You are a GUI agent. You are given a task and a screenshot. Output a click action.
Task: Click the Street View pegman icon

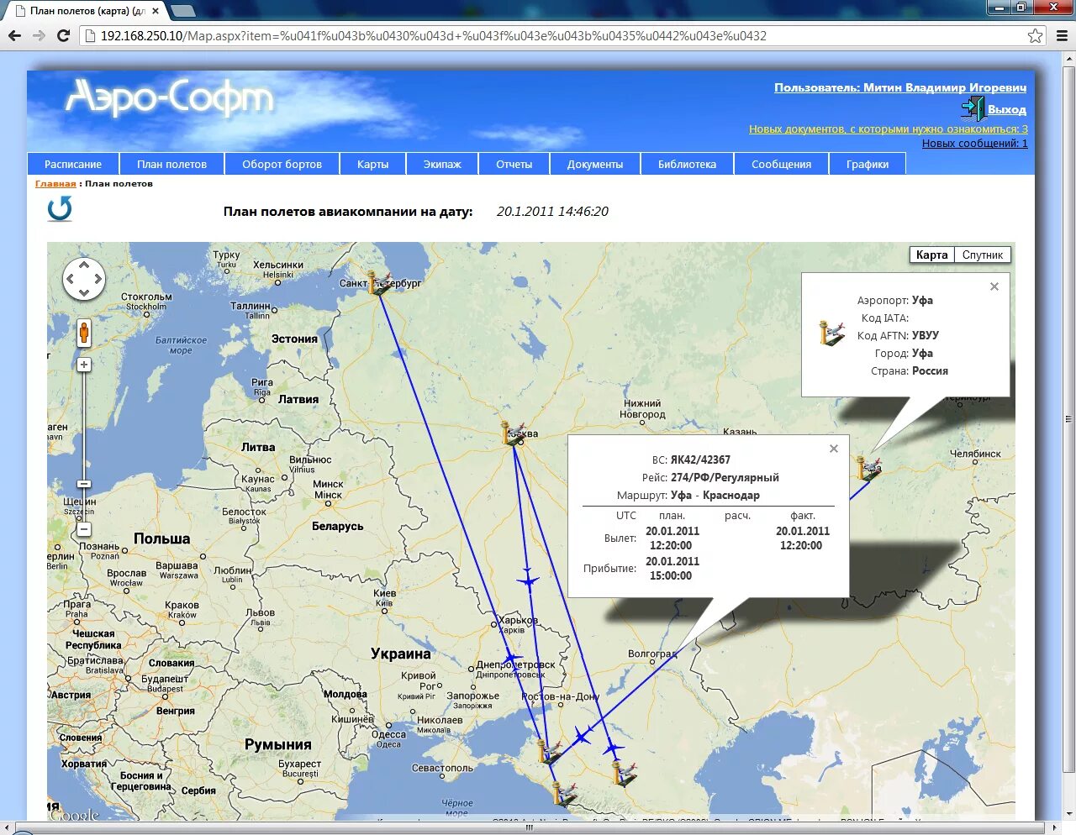pos(84,333)
